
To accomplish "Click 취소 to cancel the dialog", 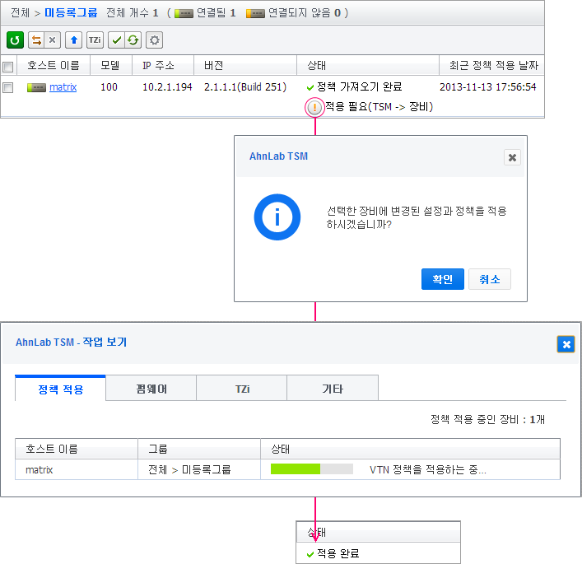I will 490,279.
